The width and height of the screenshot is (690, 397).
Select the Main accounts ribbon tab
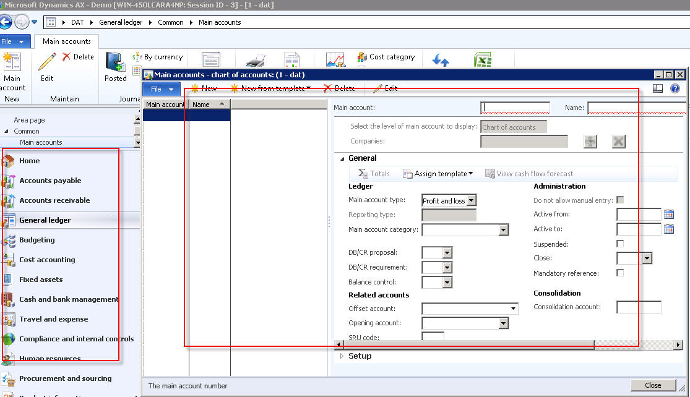[66, 41]
